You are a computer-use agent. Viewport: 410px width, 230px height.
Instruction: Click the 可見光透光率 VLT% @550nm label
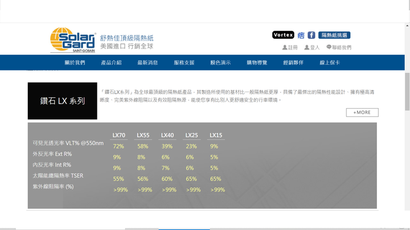(x=68, y=143)
